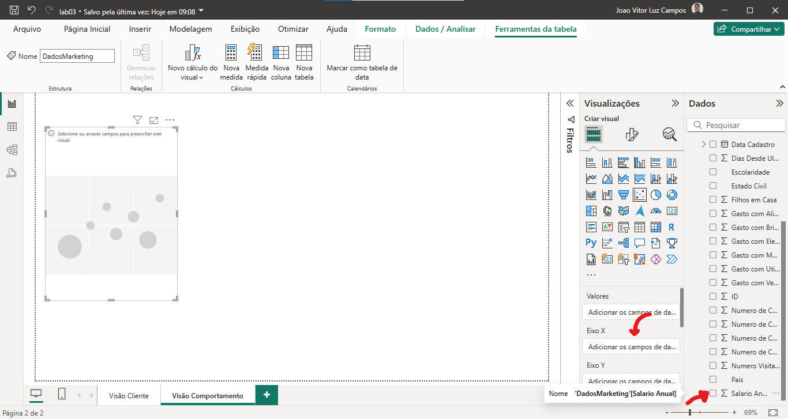Image resolution: width=788 pixels, height=419 pixels.
Task: Pick the decomposition tree visual
Action: click(x=624, y=243)
